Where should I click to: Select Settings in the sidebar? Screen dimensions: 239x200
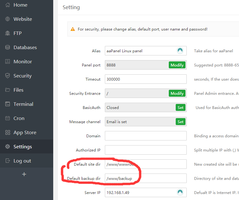(x=22, y=147)
